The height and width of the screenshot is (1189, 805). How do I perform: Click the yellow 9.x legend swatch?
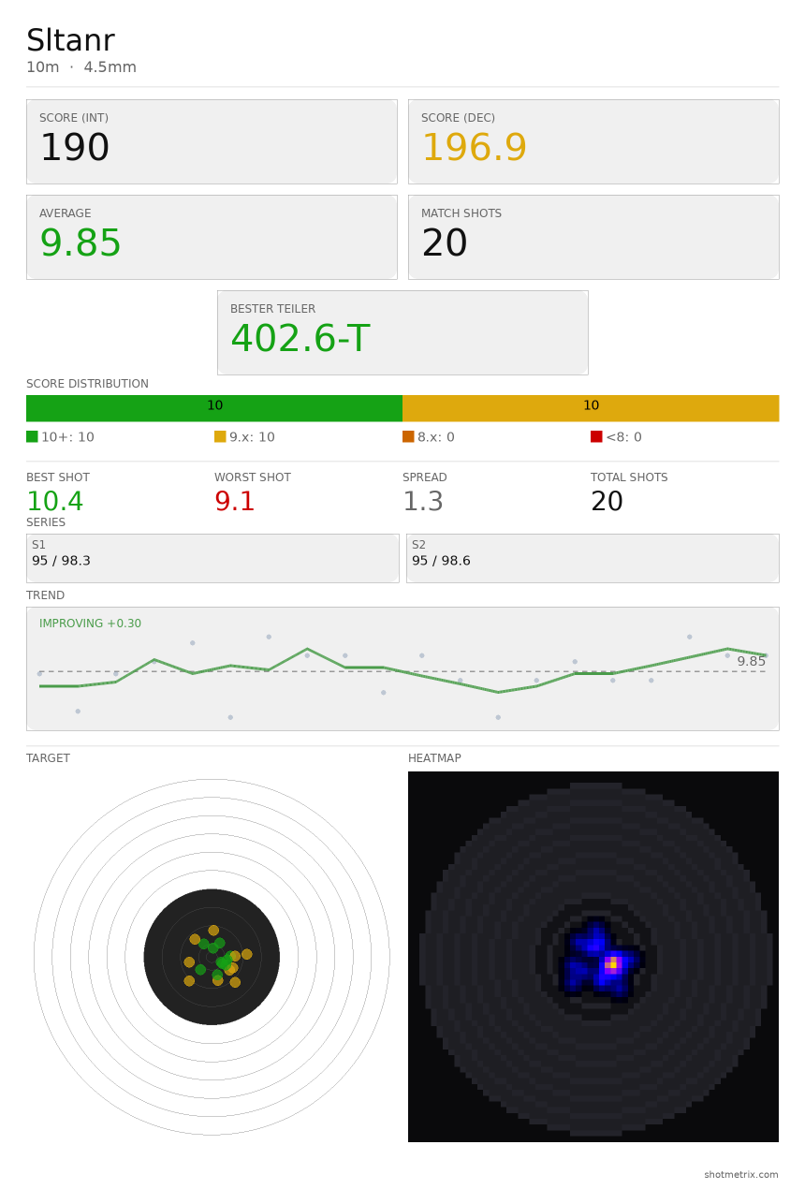pyautogui.click(x=220, y=436)
